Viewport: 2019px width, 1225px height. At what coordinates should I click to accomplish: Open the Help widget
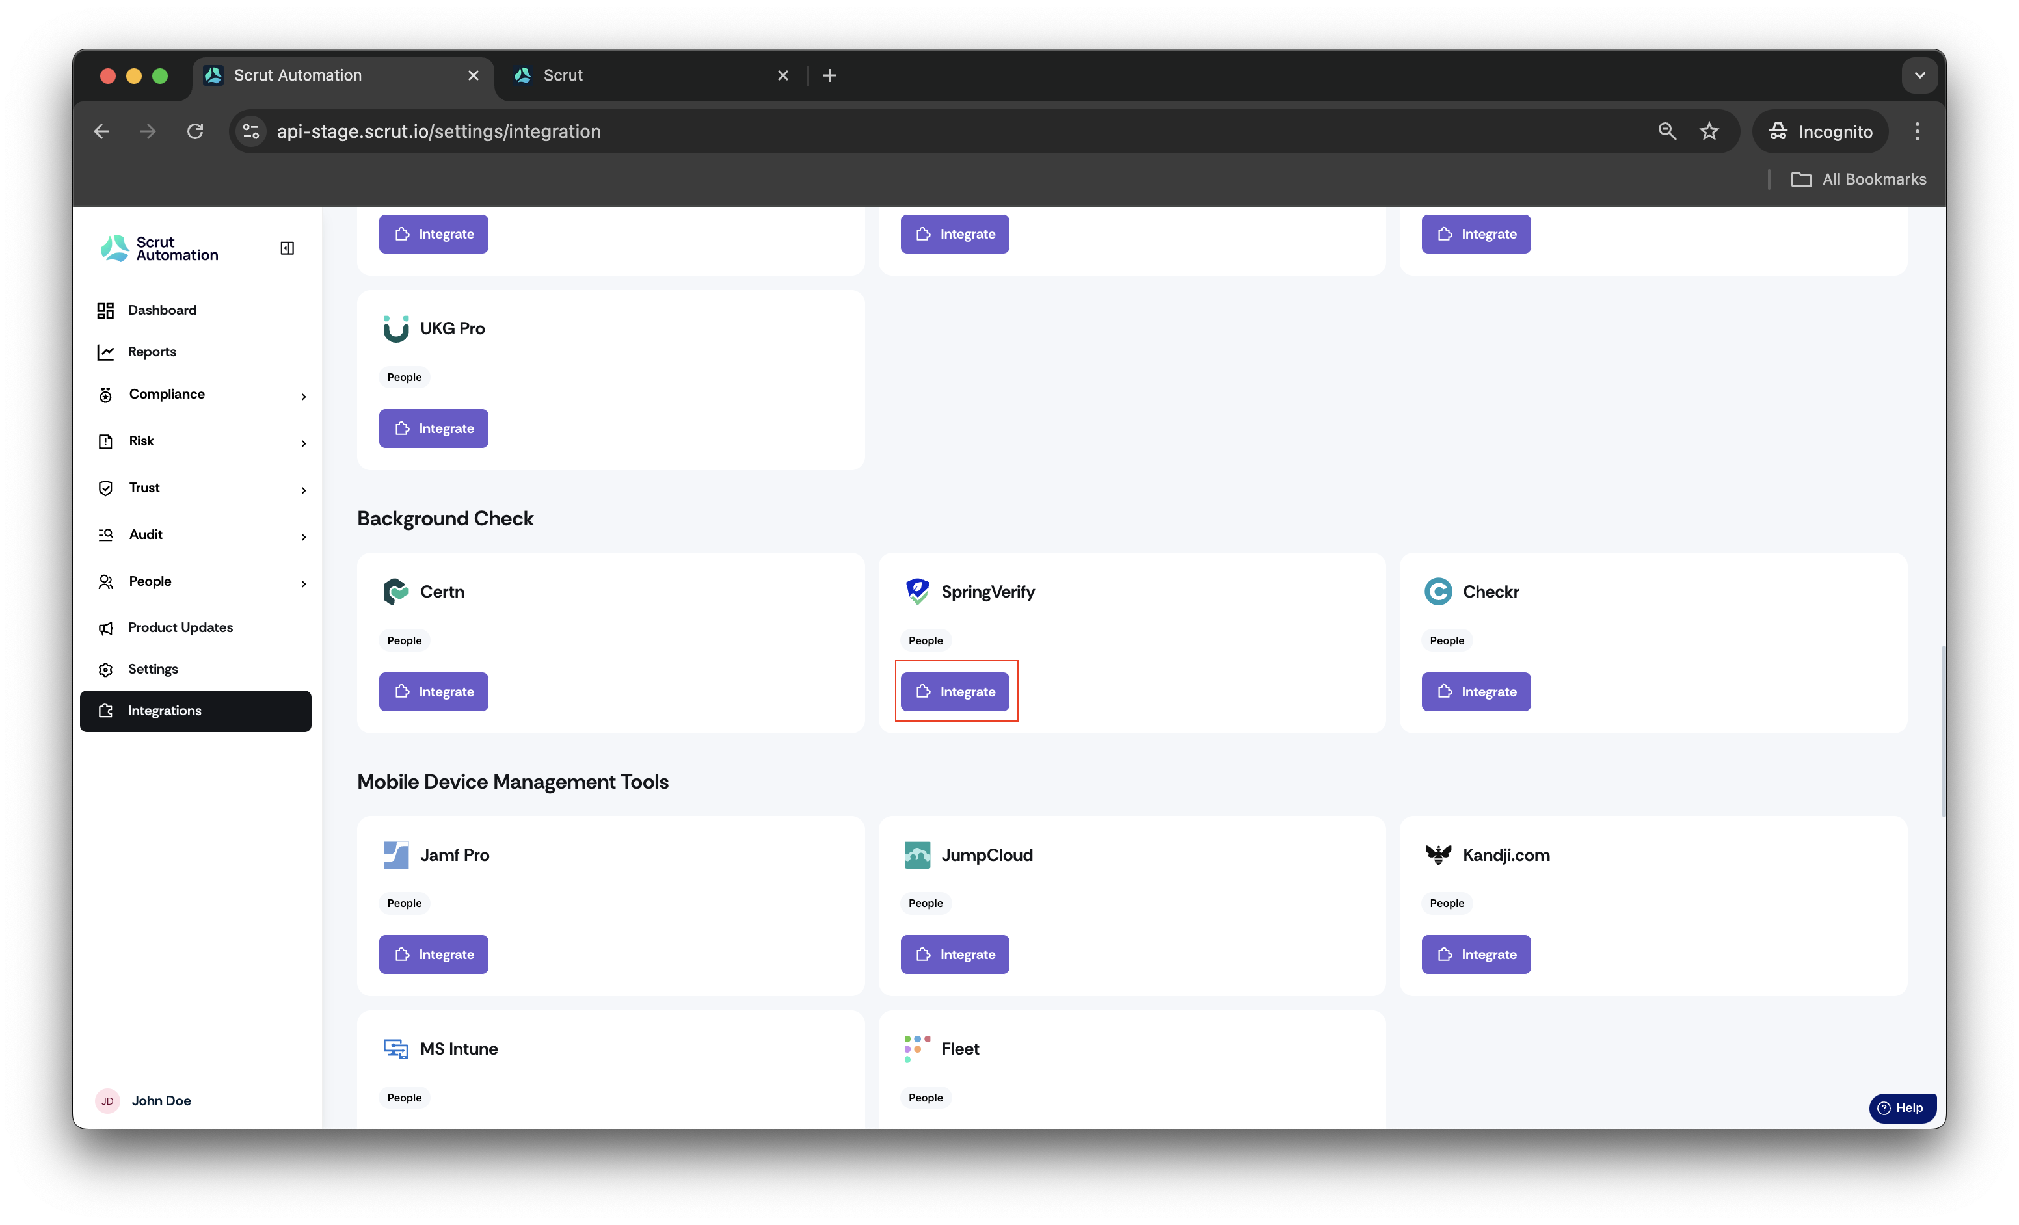[x=1902, y=1108]
